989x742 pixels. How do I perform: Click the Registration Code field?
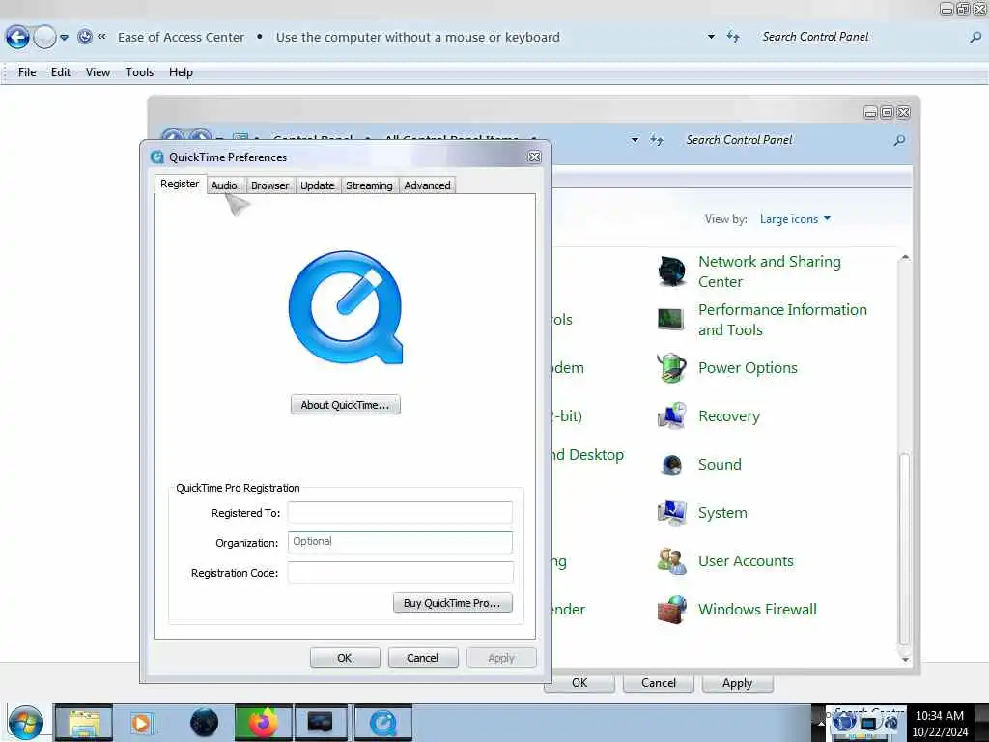point(400,572)
